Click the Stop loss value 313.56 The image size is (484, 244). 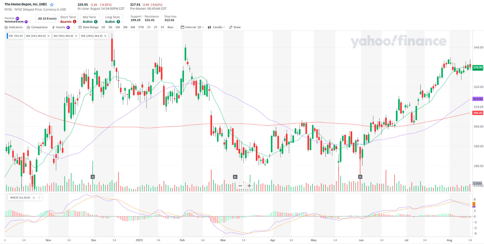pyautogui.click(x=169, y=20)
